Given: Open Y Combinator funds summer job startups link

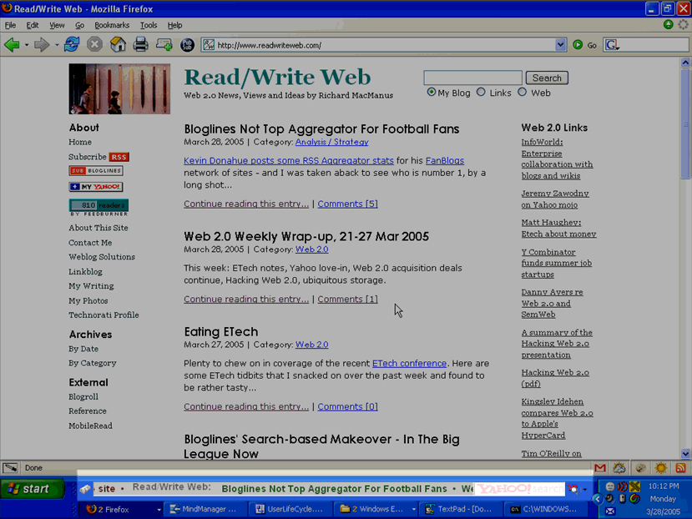Looking at the screenshot, I should pos(556,263).
